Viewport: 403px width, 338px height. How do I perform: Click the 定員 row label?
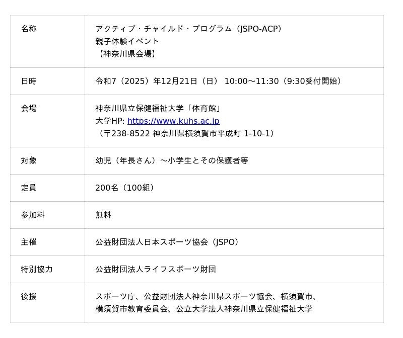(x=29, y=188)
